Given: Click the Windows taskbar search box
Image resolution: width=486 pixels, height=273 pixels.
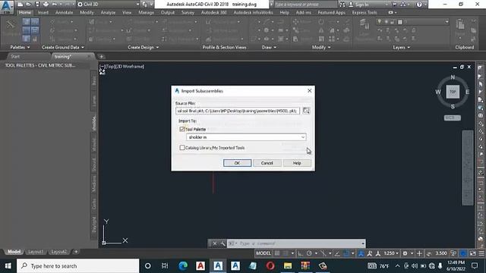Looking at the screenshot, I should (x=77, y=266).
